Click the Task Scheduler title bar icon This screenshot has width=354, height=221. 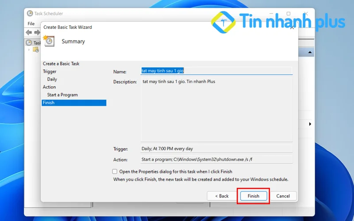point(30,14)
